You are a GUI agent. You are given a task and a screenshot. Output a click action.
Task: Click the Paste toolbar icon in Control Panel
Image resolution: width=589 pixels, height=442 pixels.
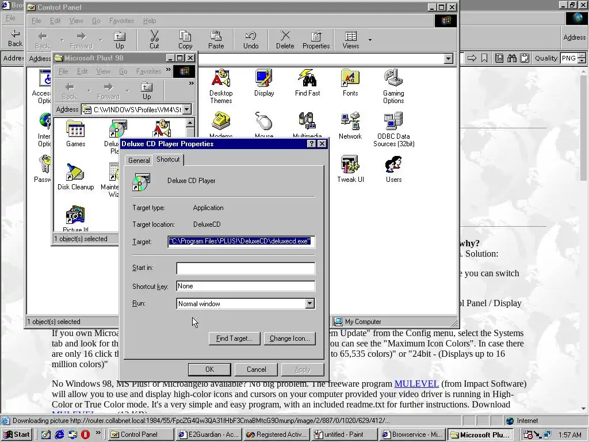(216, 40)
